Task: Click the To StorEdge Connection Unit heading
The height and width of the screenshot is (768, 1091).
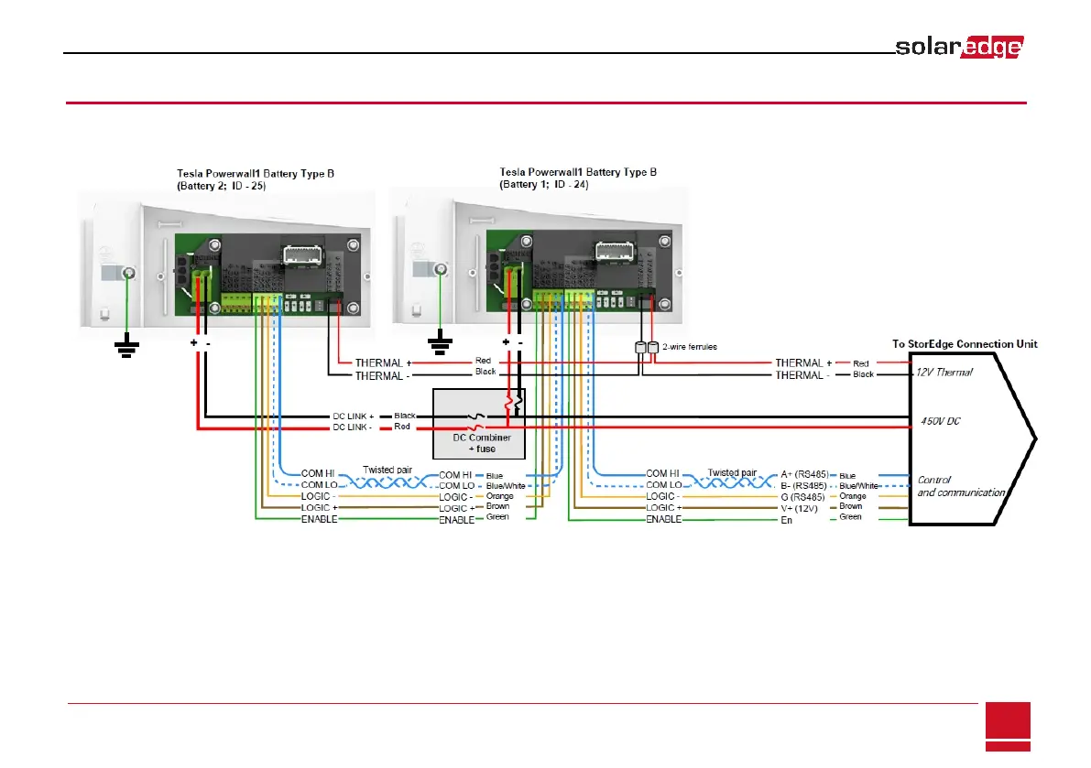Action: (965, 344)
